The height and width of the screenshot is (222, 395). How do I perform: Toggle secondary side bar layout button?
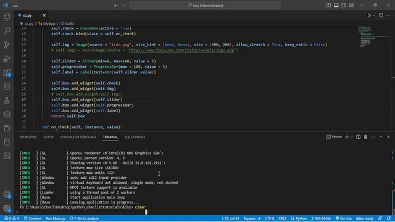point(344,6)
